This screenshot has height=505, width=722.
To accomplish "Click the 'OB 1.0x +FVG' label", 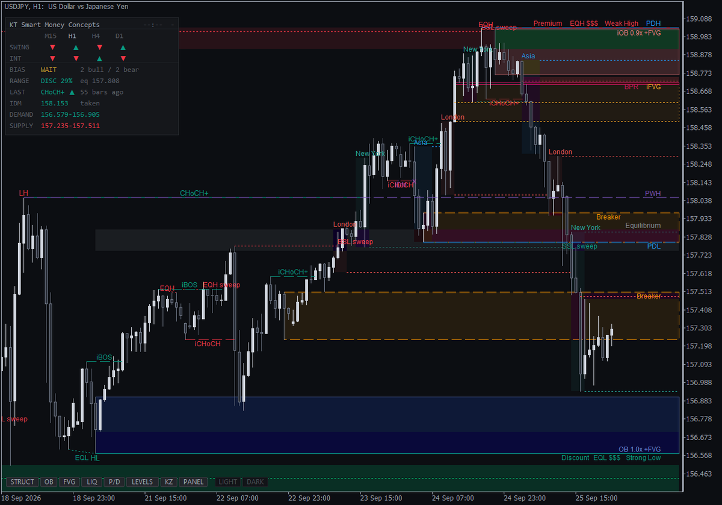I will (640, 450).
